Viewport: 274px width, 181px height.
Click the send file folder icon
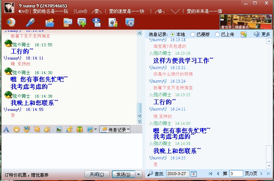[49, 22]
